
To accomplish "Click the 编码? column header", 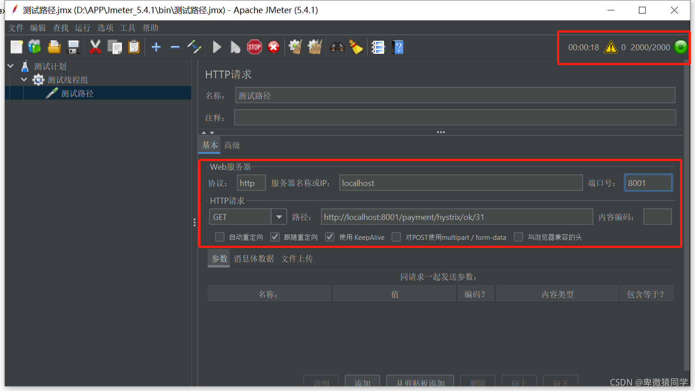I will pos(476,294).
